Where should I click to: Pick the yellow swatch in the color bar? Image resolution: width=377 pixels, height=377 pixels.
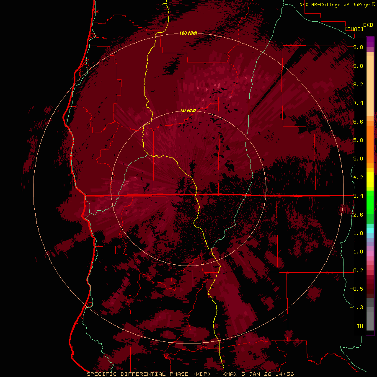(x=370, y=179)
